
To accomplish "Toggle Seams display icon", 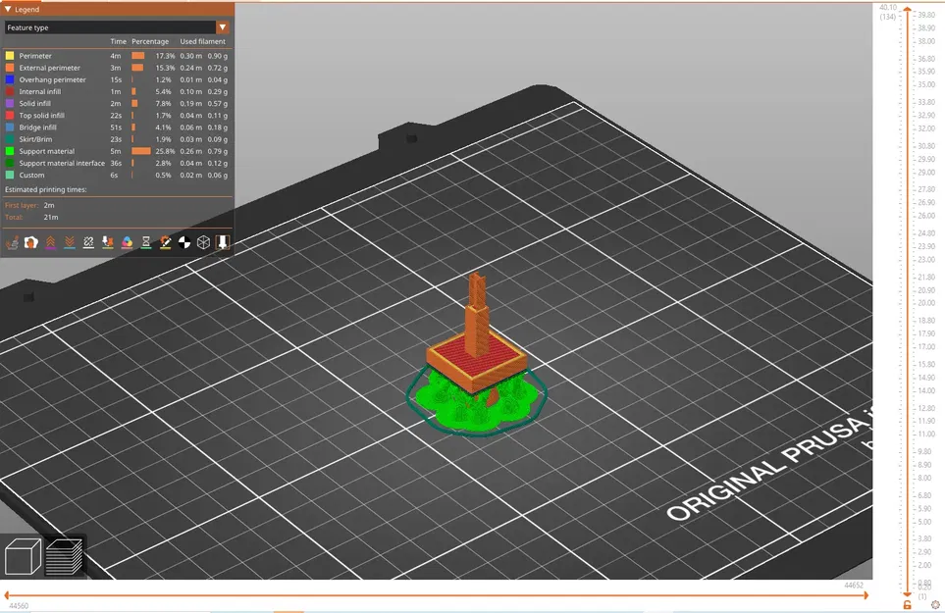I will click(x=88, y=242).
